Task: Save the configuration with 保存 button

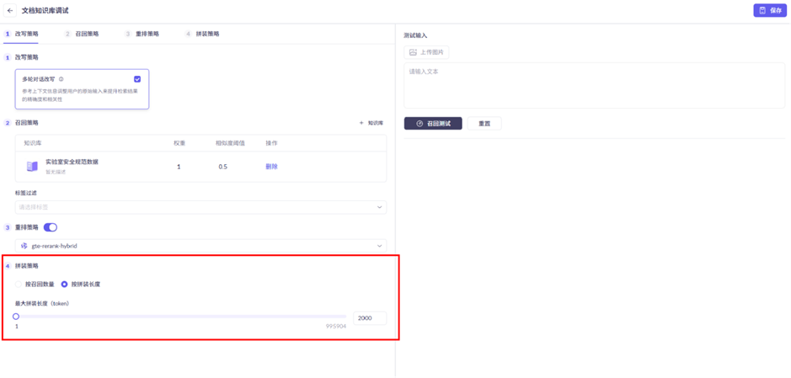Action: point(770,11)
